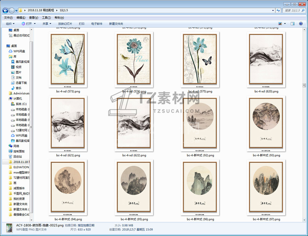308x236 pixels.
Task: Click the 图片 library icon
Action: coord(13,73)
